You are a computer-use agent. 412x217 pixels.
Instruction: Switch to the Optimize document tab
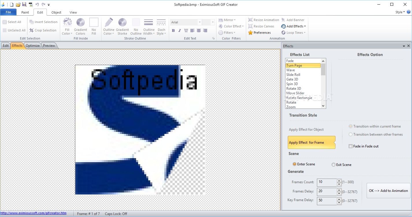(33, 46)
